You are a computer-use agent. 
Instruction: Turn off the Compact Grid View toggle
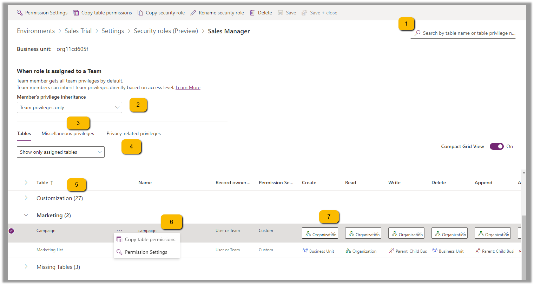pyautogui.click(x=496, y=146)
